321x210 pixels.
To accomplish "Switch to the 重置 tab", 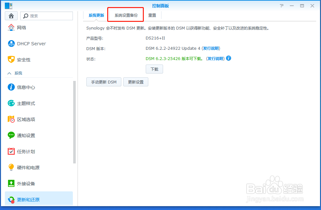I will tap(152, 15).
